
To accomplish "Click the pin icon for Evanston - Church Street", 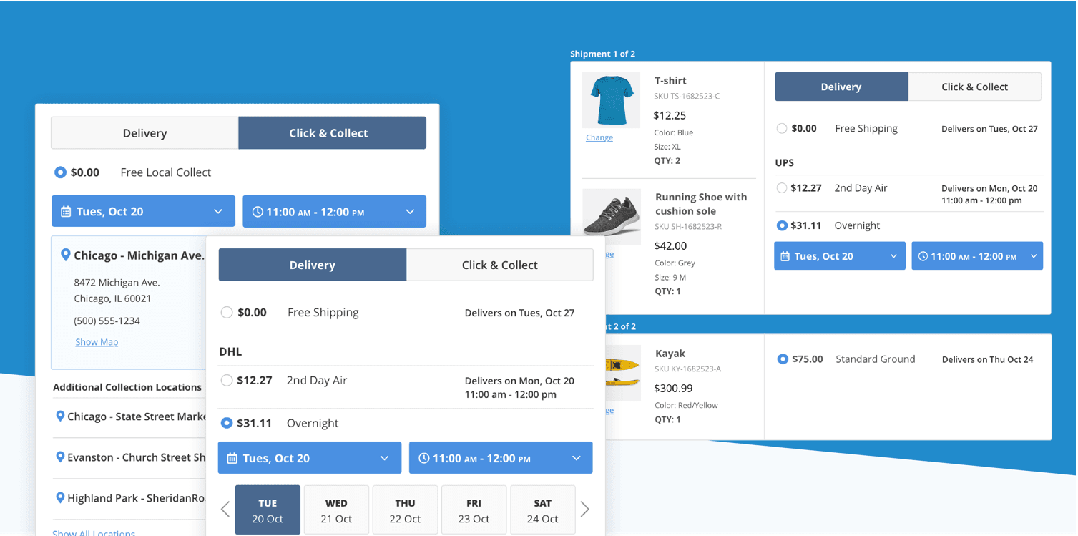I will point(60,457).
